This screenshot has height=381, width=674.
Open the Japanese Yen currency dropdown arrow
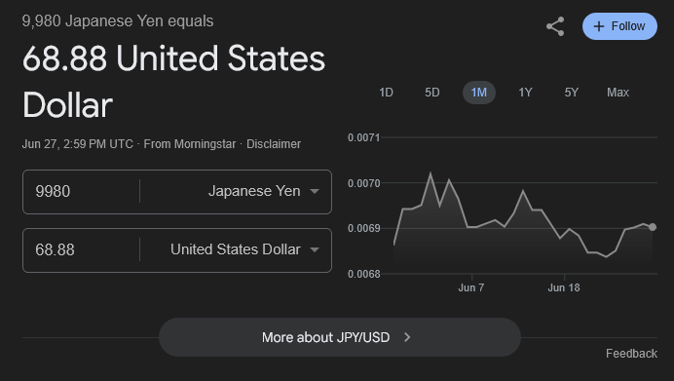tap(315, 191)
